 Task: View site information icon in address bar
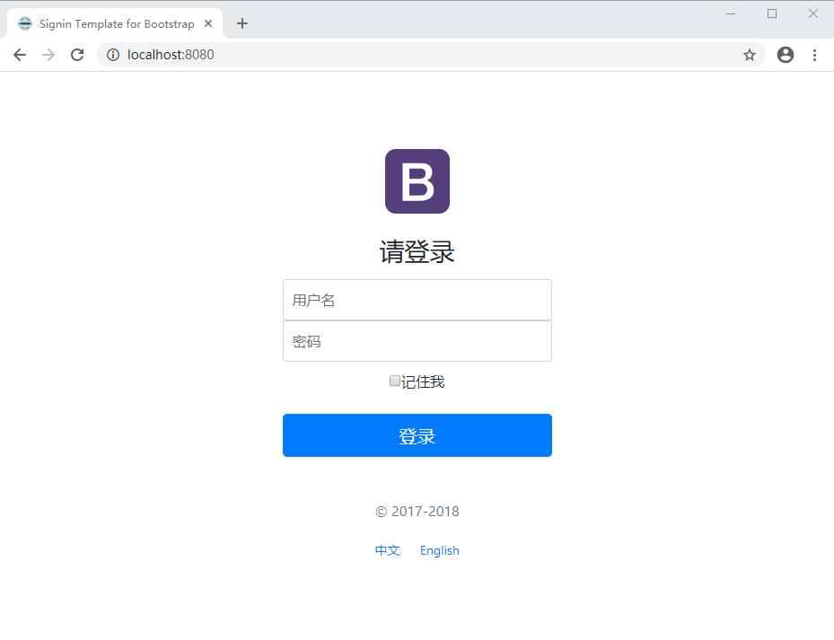coord(113,55)
